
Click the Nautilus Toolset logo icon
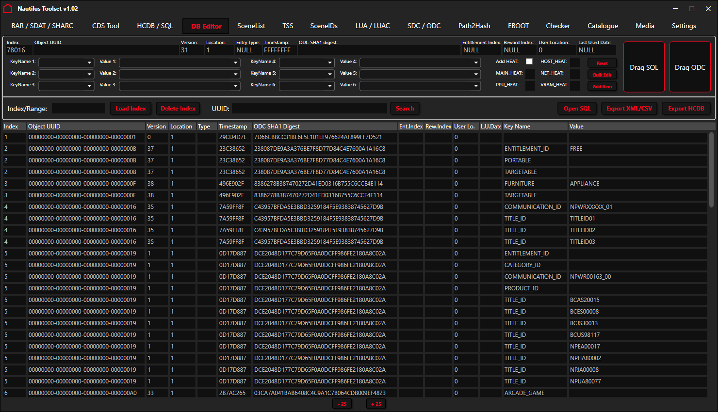tap(8, 9)
